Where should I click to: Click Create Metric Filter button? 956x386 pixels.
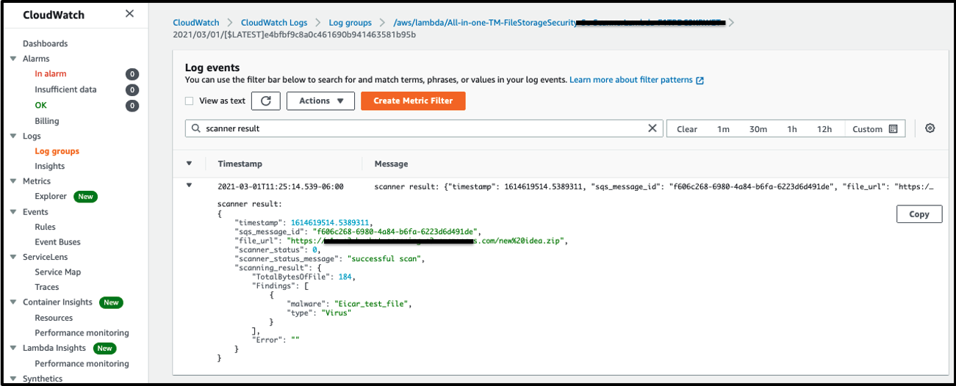click(413, 101)
